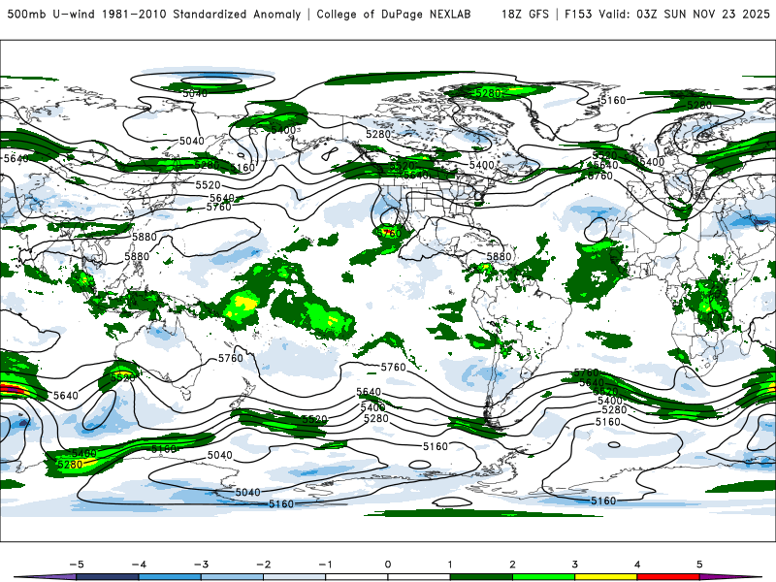Click the "-5" colorbar tick label
The width and height of the screenshot is (776, 582).
tap(77, 565)
